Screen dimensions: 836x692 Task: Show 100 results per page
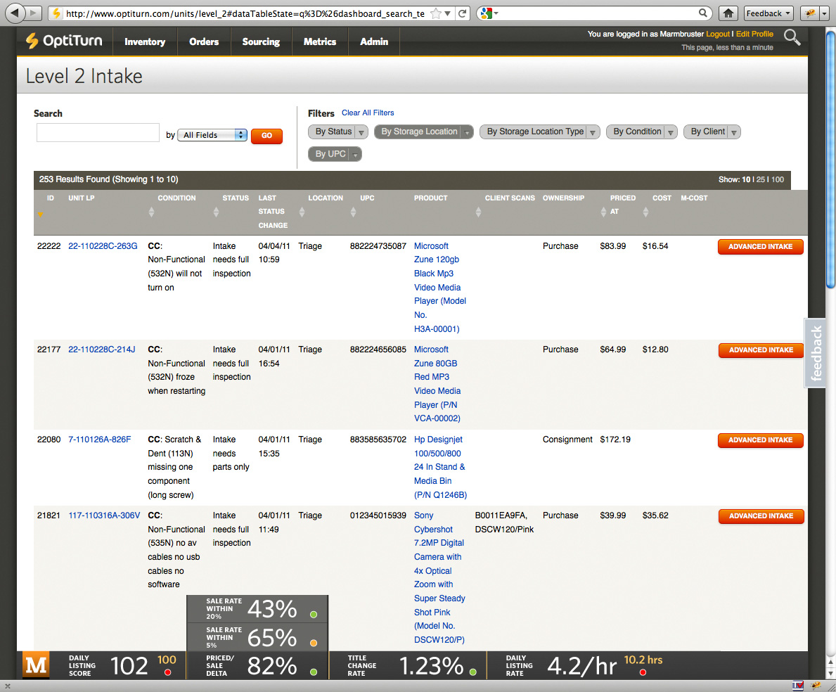(778, 179)
